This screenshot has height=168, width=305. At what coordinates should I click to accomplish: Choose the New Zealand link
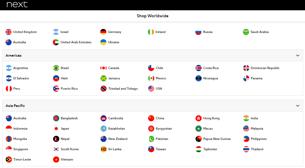(114, 139)
